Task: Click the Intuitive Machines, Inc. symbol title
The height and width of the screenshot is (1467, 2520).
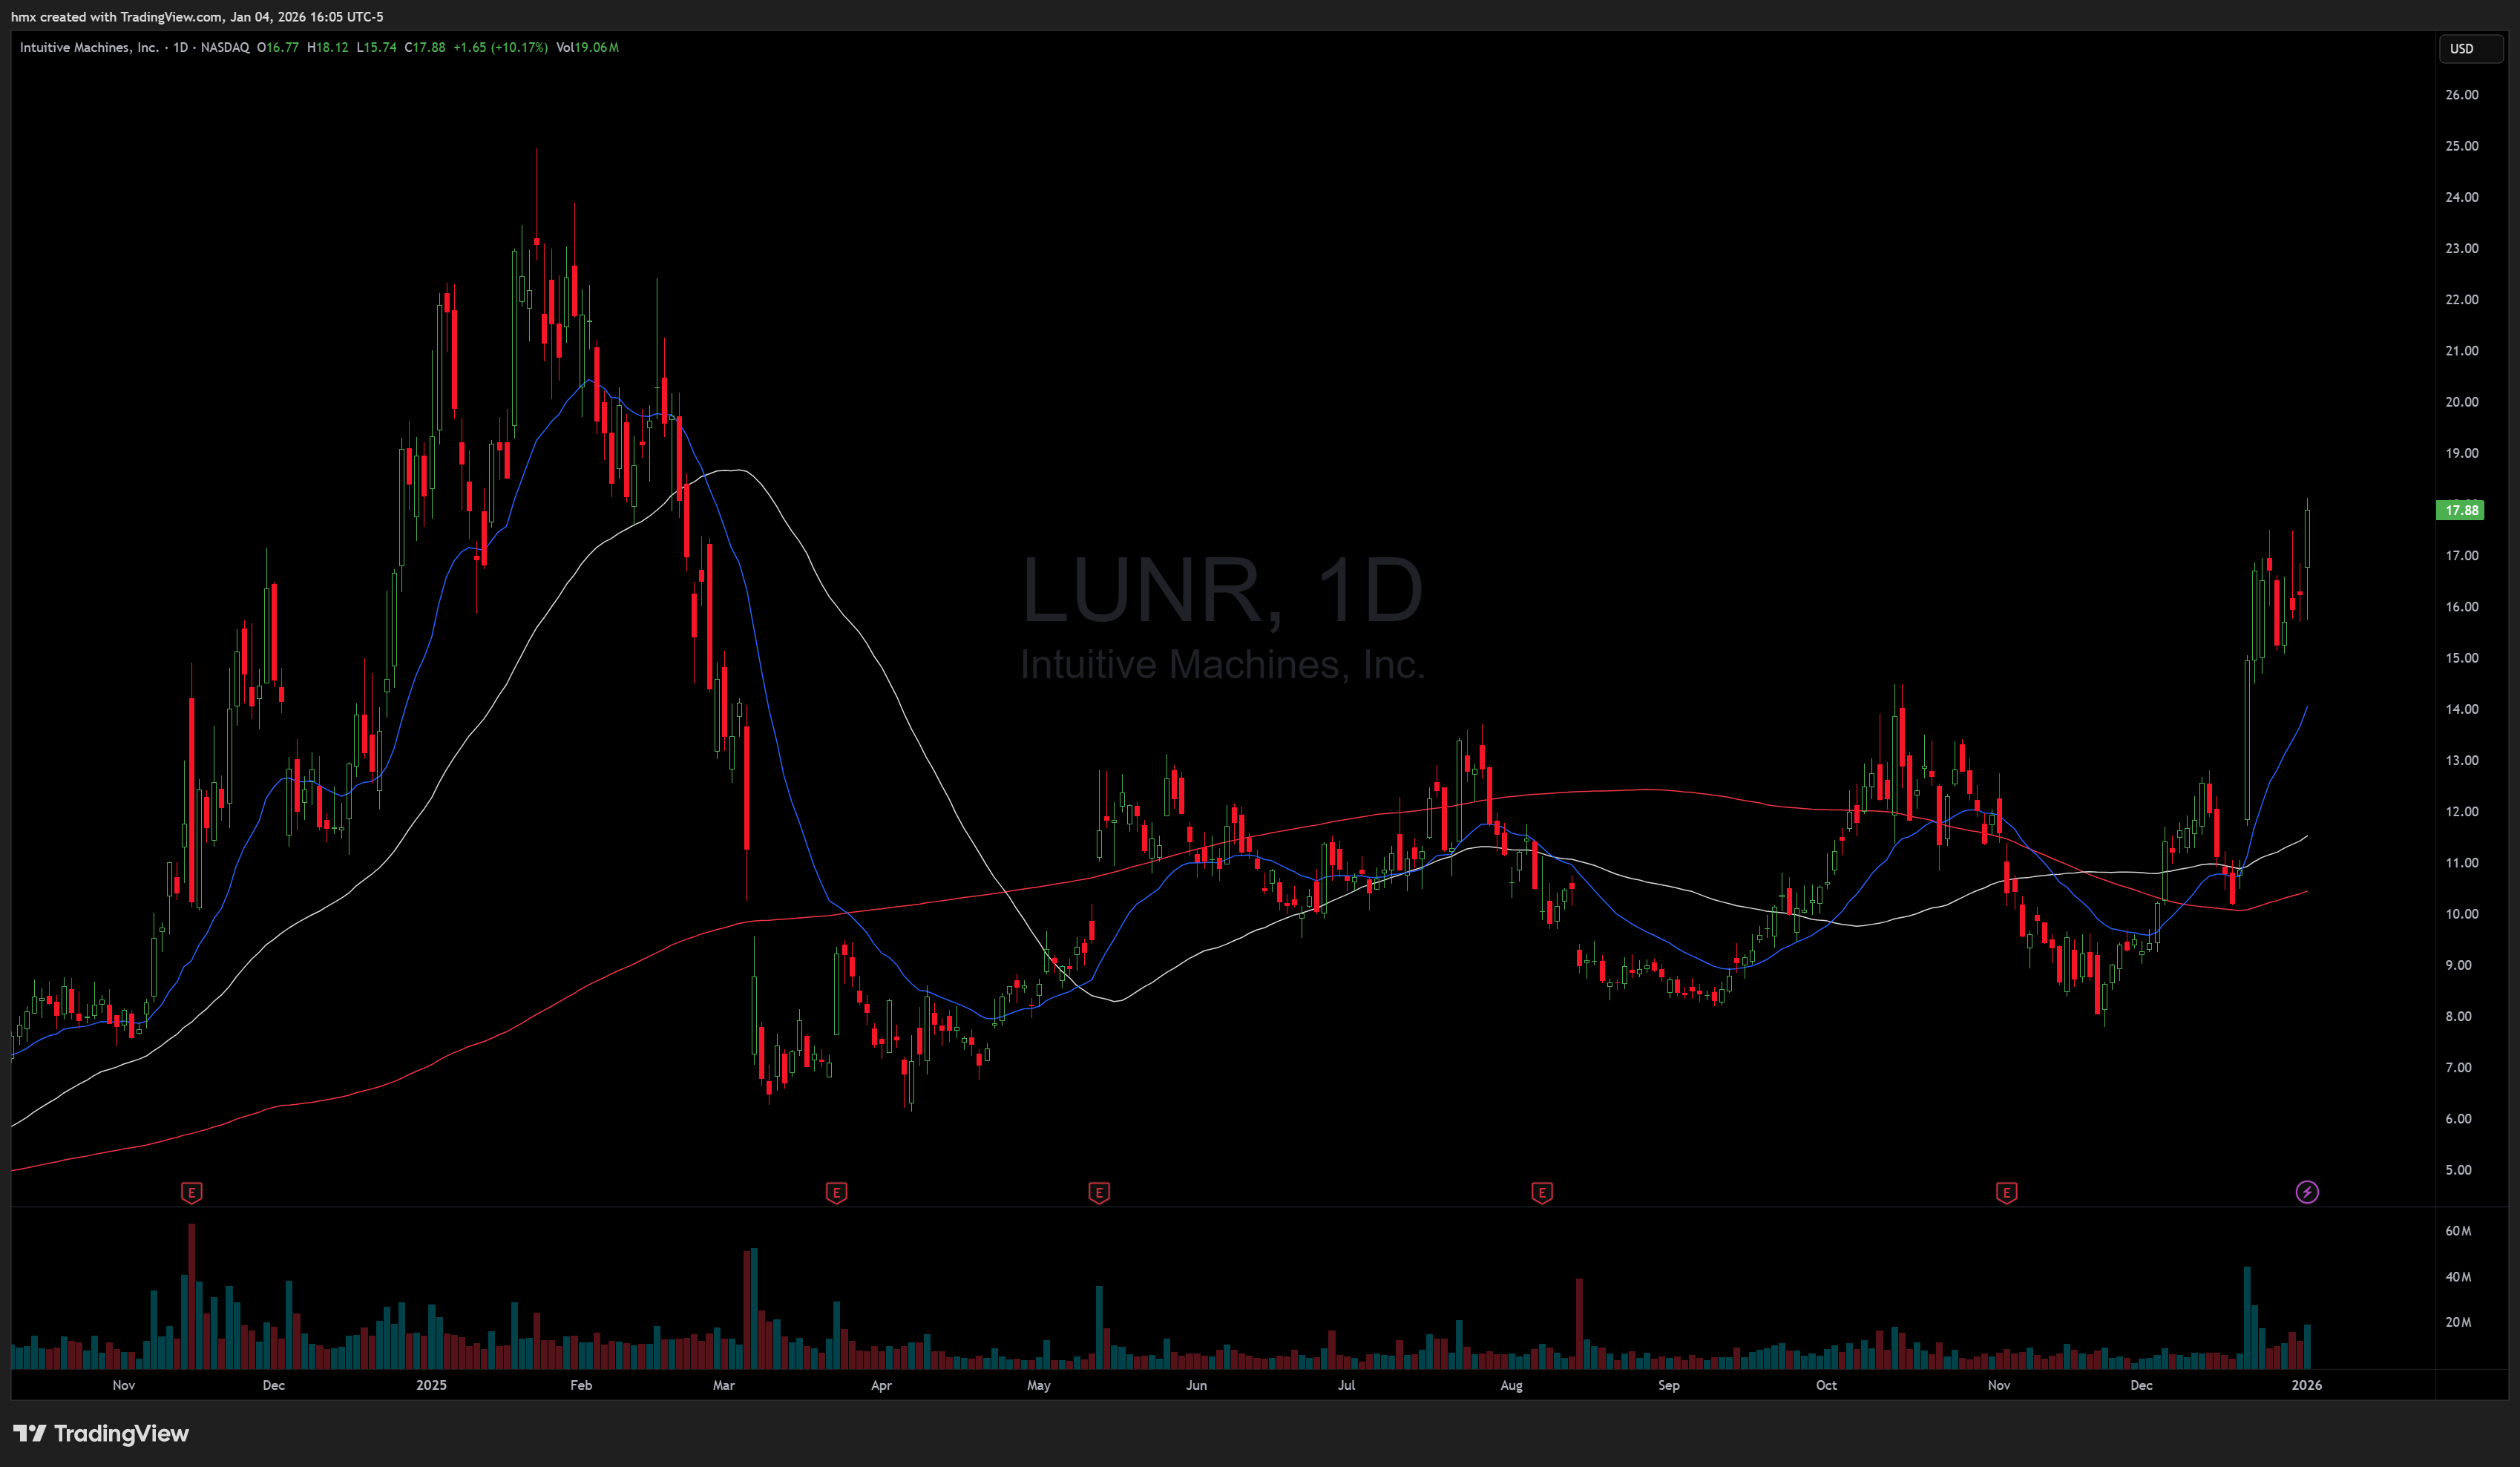Action: click(89, 47)
